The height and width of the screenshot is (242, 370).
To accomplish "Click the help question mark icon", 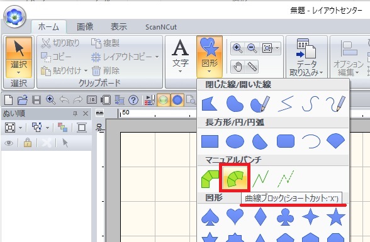I will (133, 100).
